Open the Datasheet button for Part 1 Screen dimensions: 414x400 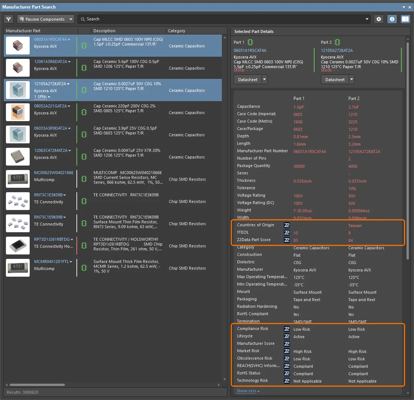247,80
